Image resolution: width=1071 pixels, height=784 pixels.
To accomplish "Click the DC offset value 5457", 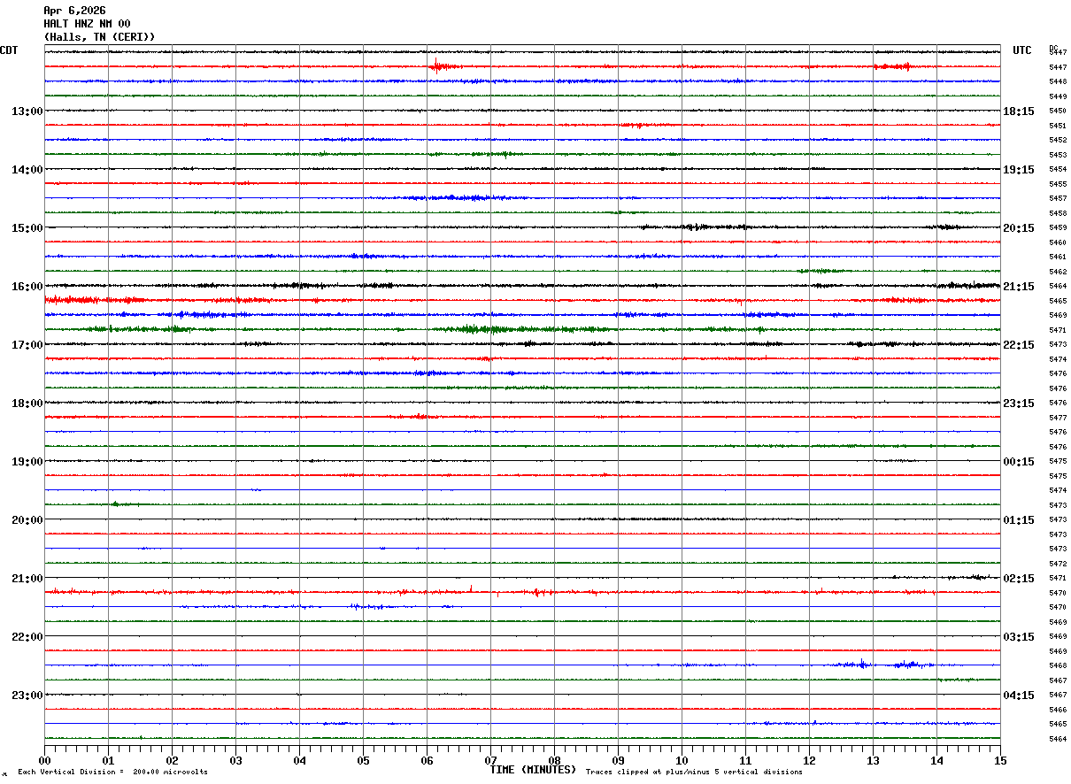I will click(1058, 199).
